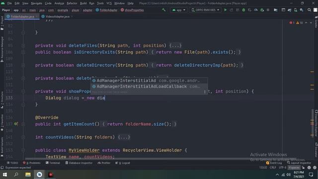Open the Profiler tool window
The height and width of the screenshot is (179, 318).
(x=104, y=163)
